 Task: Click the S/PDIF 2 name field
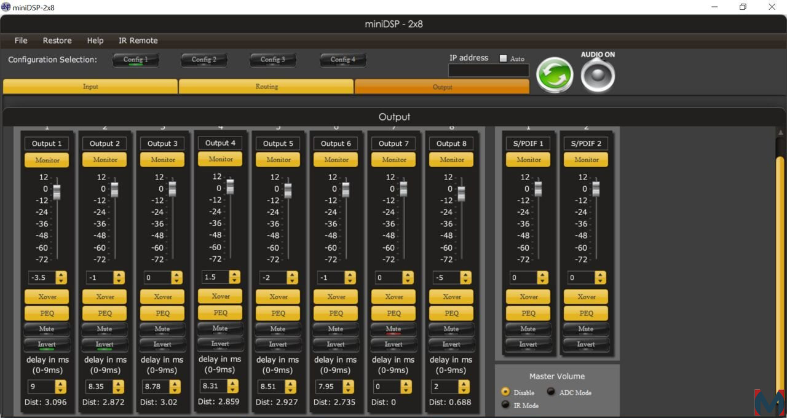click(x=587, y=144)
